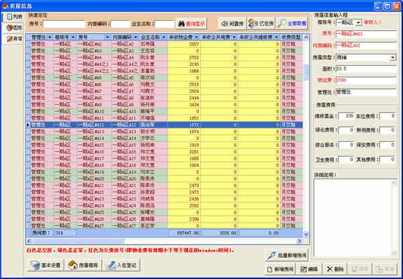The width and height of the screenshot is (403, 279).
Task: Click the 删除 delete button
Action: coord(334,269)
